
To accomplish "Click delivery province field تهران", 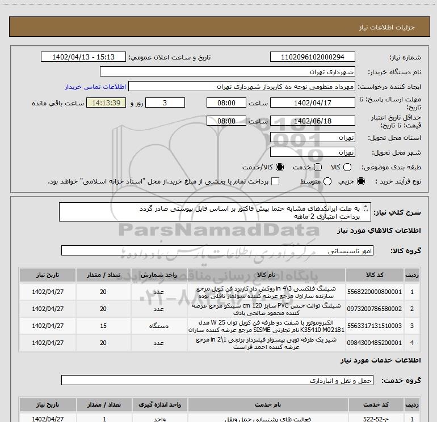I will pos(312,138).
